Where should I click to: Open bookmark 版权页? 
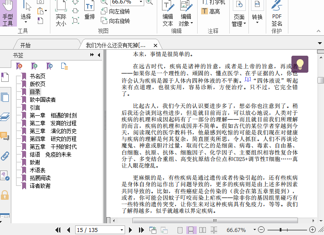click(37, 84)
